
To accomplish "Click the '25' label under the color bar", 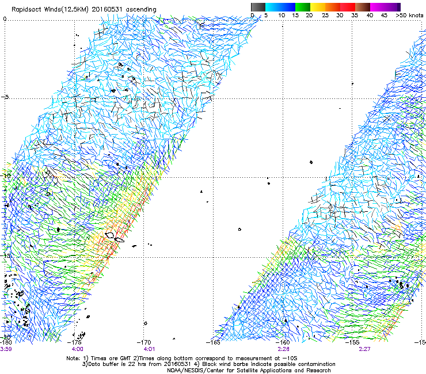I will (x=325, y=16).
